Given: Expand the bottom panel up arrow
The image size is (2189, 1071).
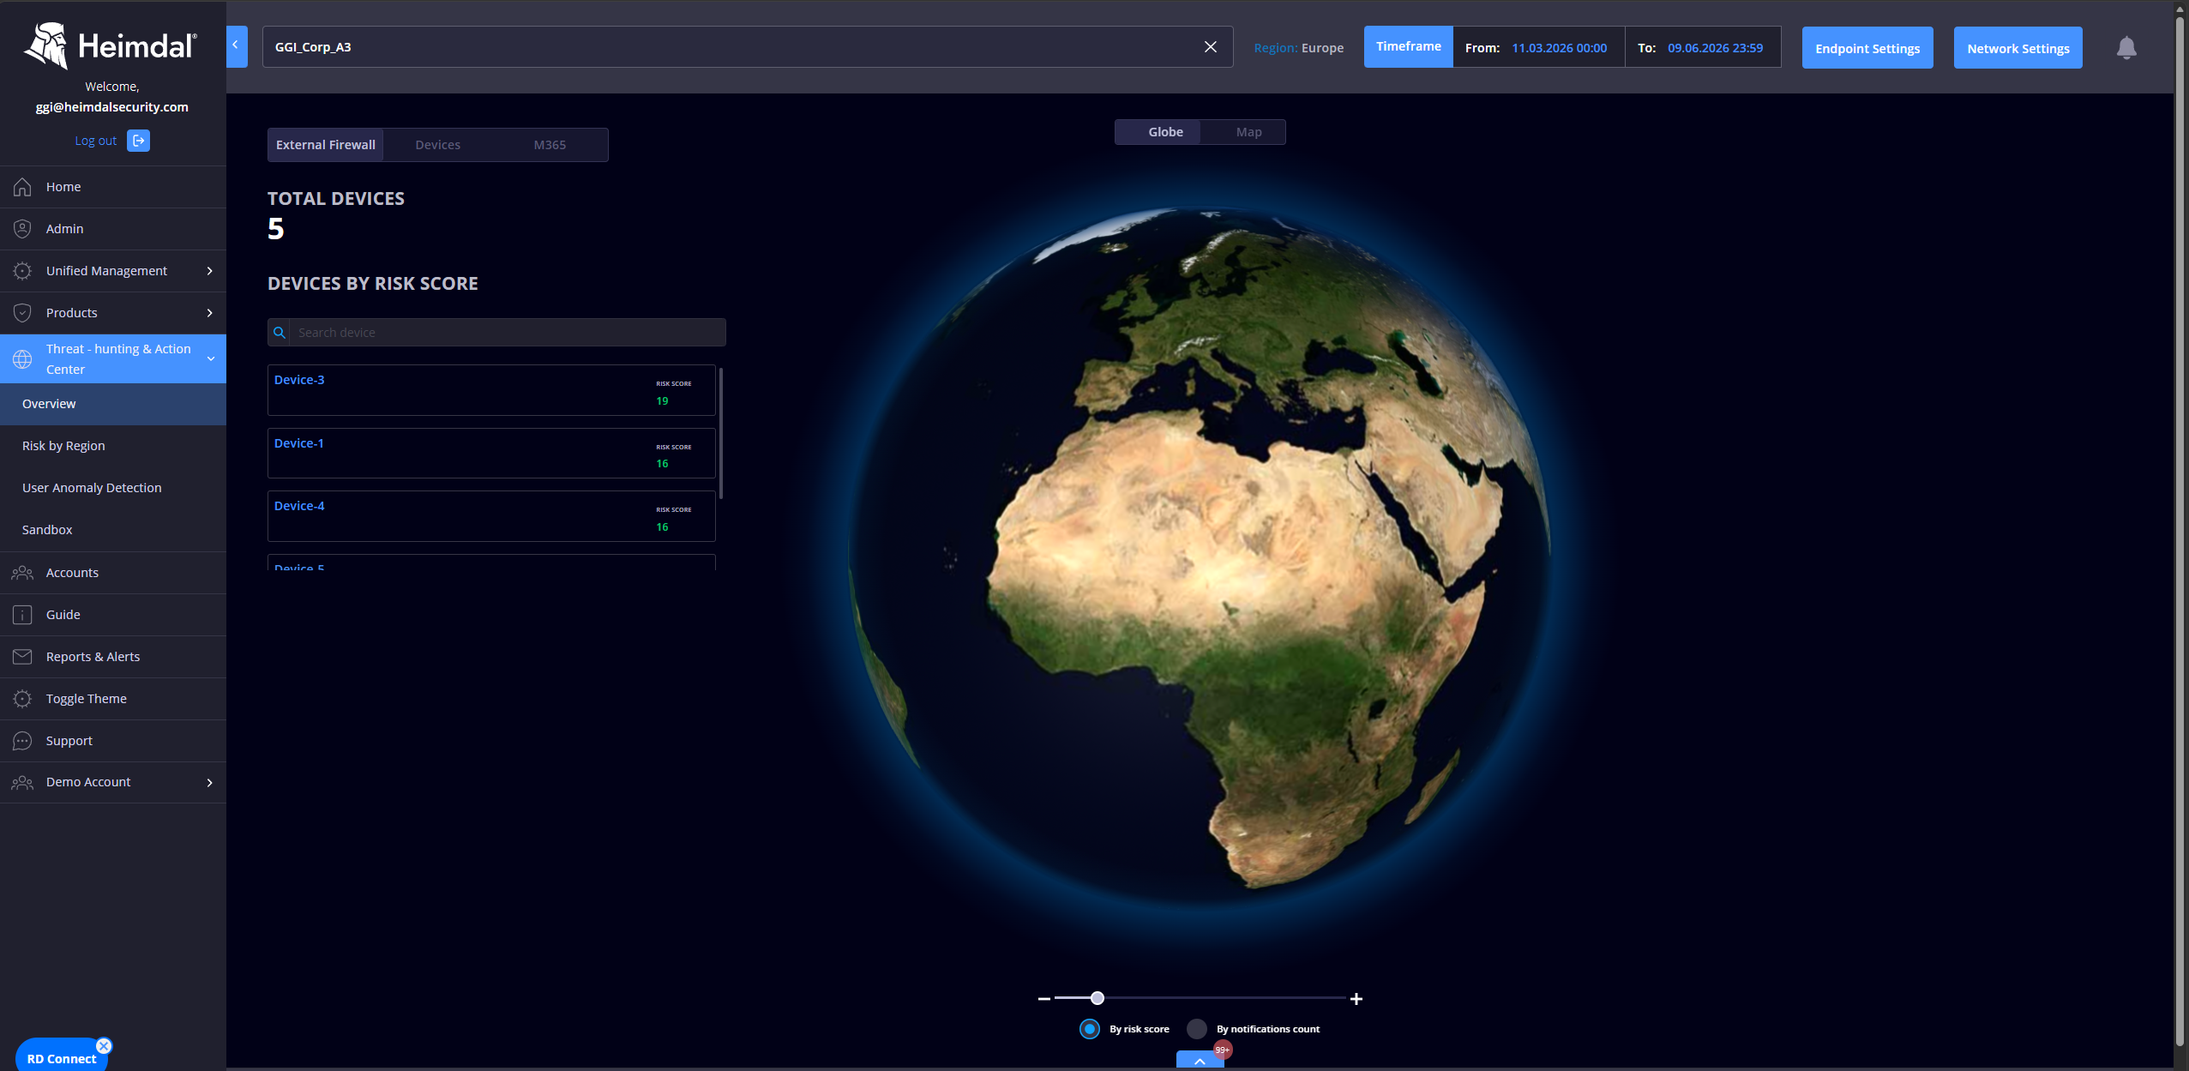Looking at the screenshot, I should [x=1200, y=1061].
